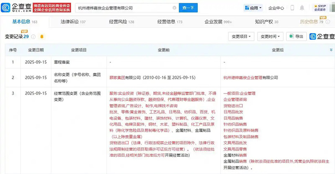Switch to the 企业发展 tab
This screenshot has height=174, width=335.
pyautogui.click(x=218, y=22)
